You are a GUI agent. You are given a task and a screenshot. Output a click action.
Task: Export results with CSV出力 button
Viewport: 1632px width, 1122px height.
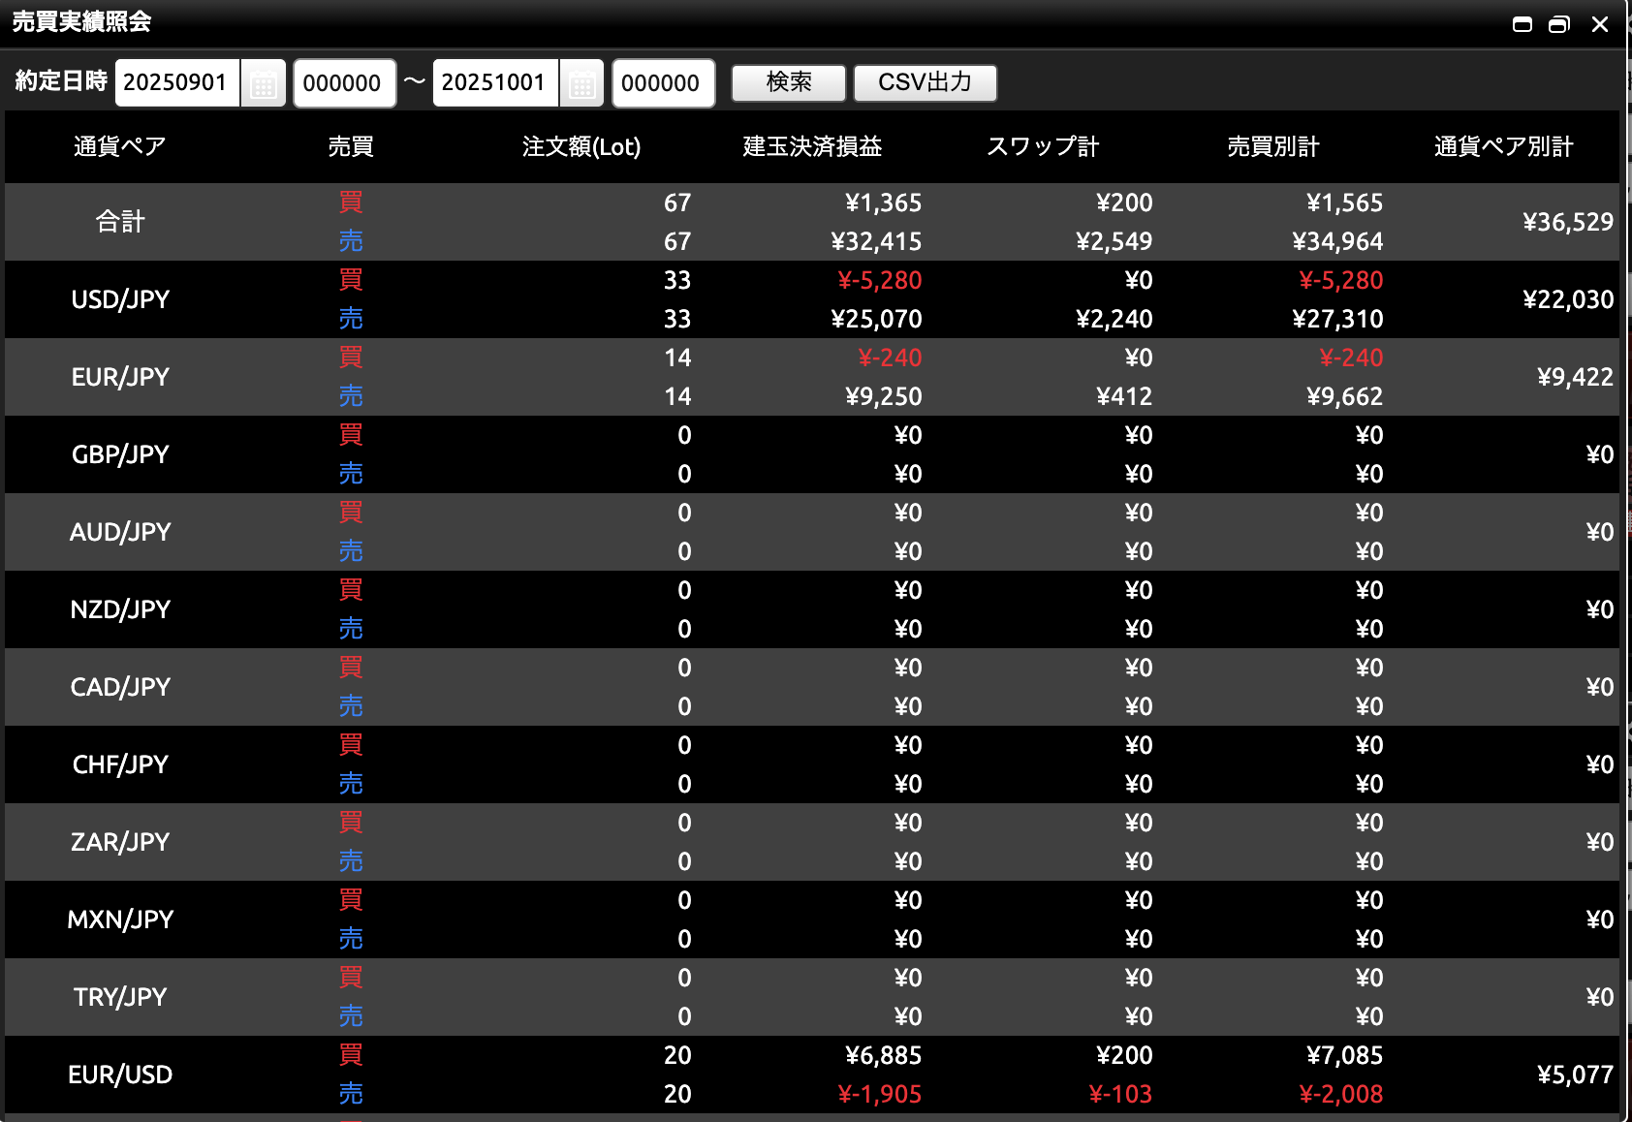click(925, 82)
